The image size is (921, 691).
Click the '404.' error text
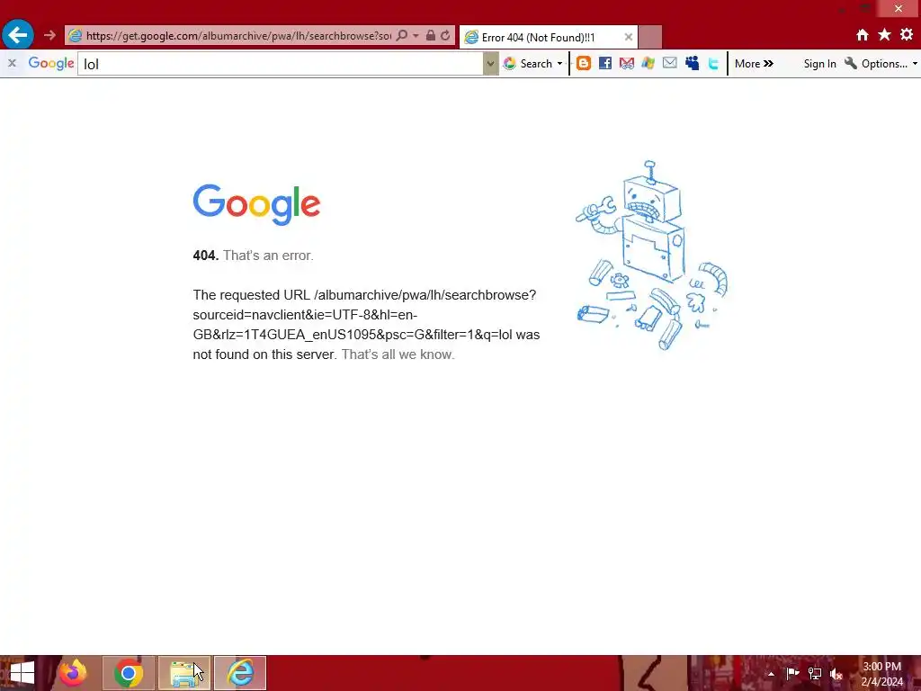click(206, 255)
